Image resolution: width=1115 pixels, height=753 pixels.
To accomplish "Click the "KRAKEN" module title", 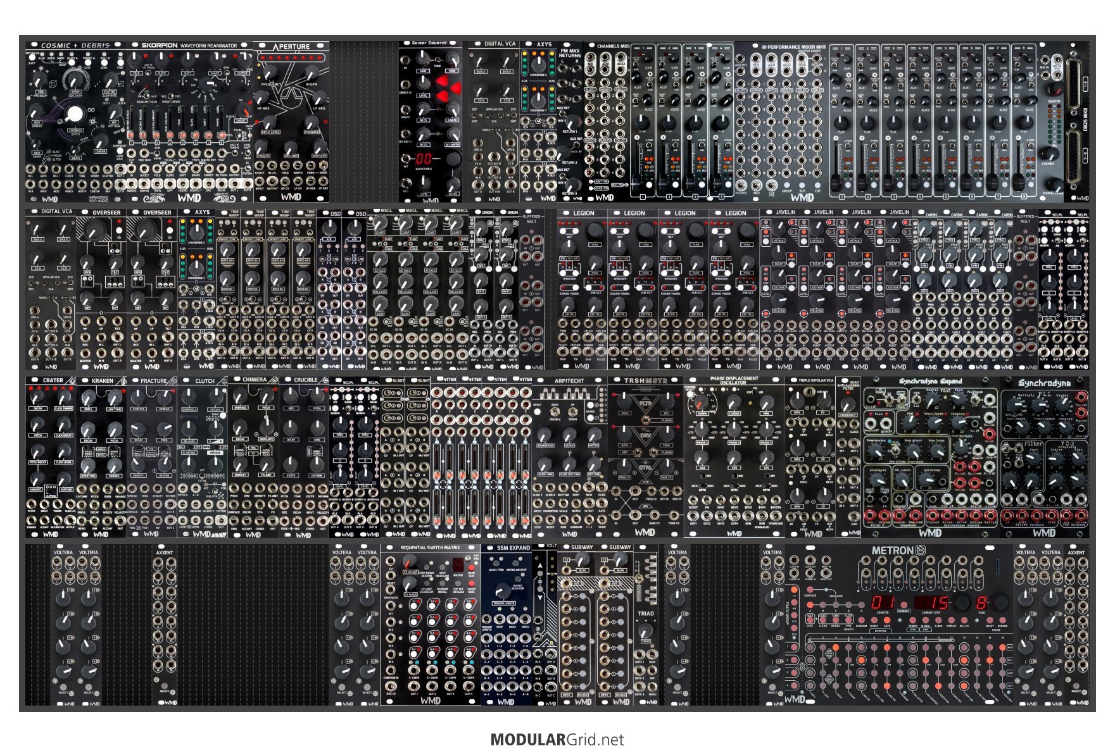I will pyautogui.click(x=102, y=381).
